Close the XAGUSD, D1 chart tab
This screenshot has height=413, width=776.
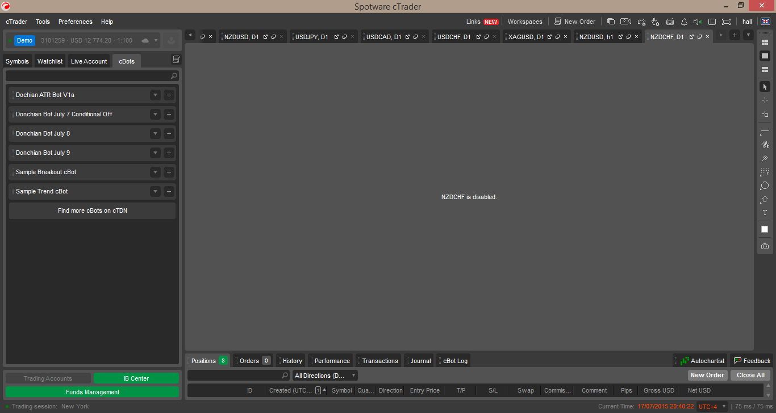point(565,37)
